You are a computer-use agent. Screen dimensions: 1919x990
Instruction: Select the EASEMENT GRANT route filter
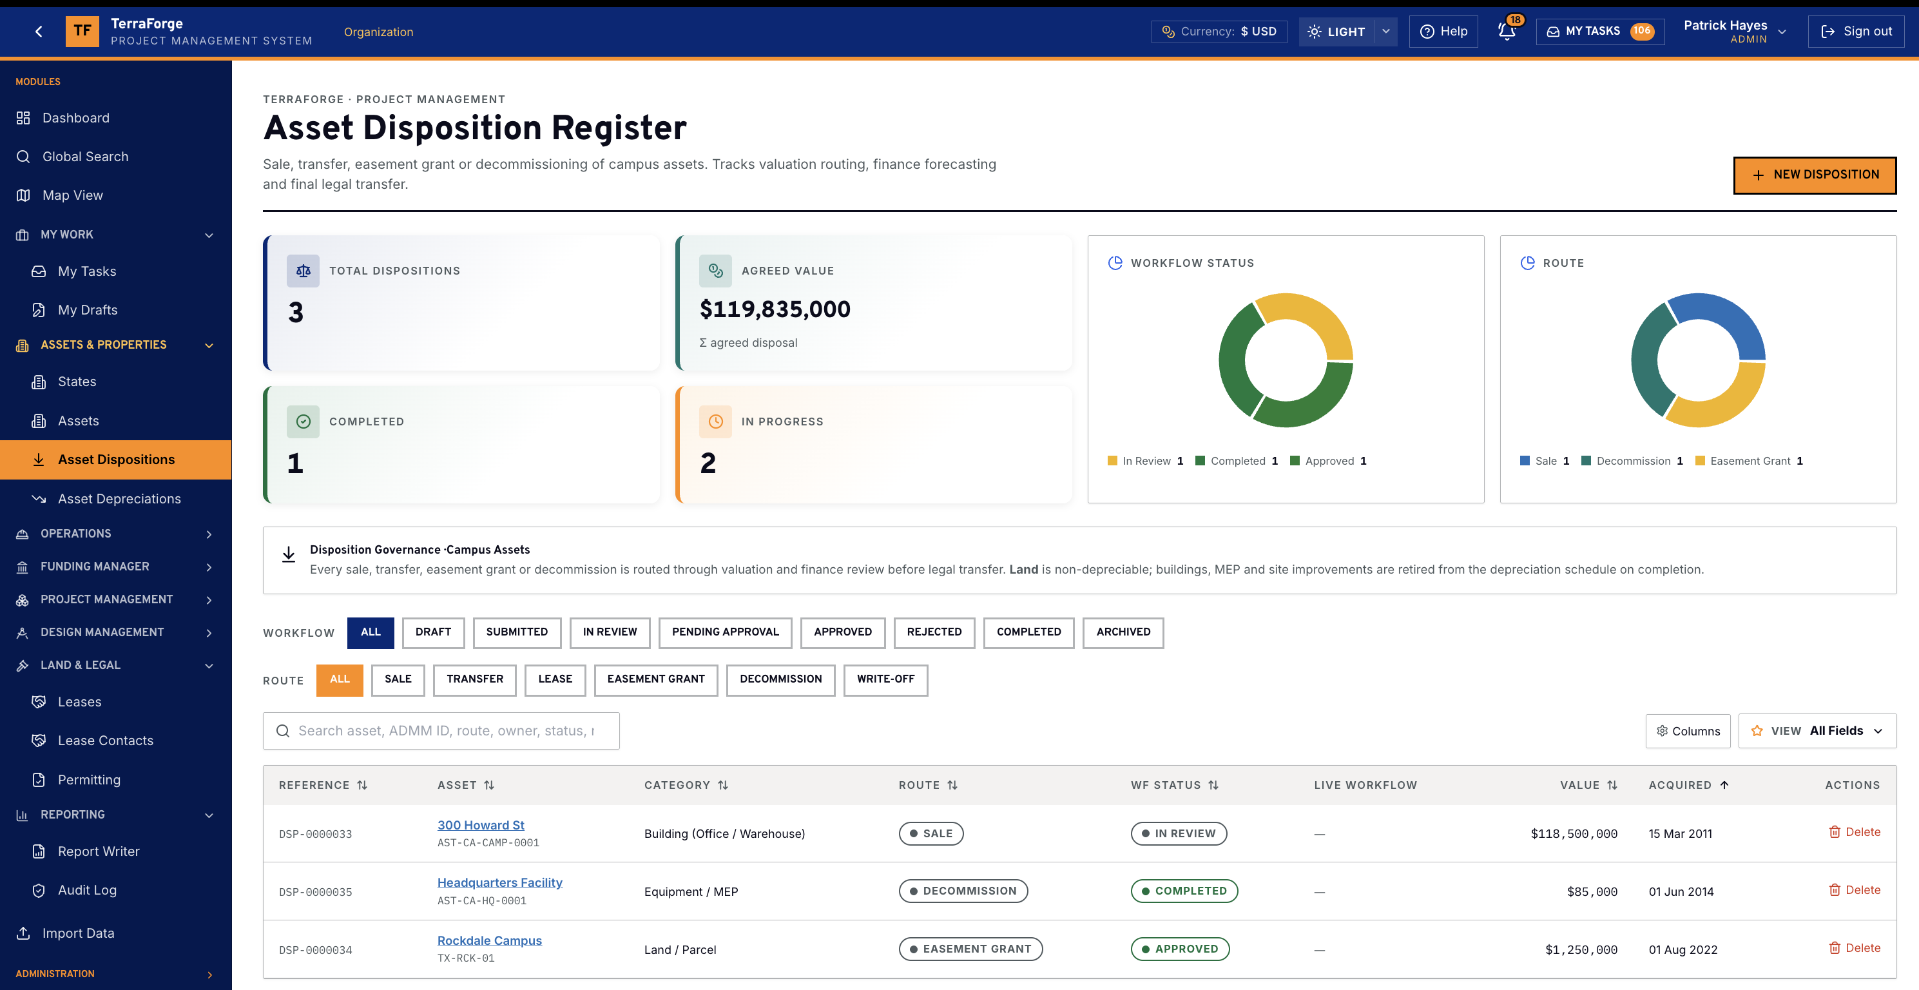(x=655, y=680)
